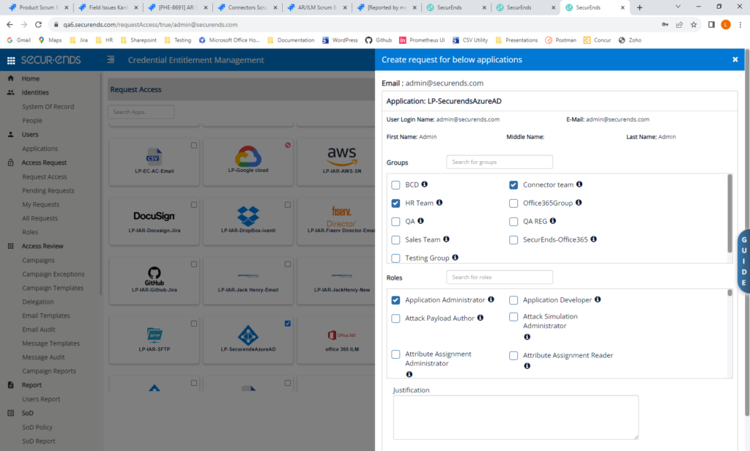Viewport: 750px width, 451px height.
Task: Switch to the Product Scrum browser tab
Action: [x=37, y=7]
